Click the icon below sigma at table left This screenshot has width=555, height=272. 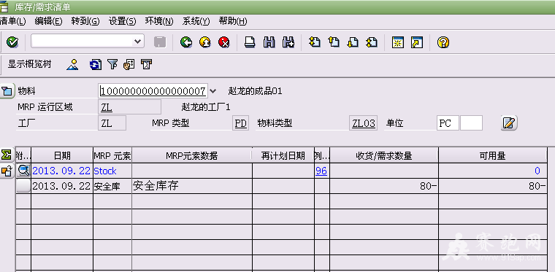click(x=6, y=171)
